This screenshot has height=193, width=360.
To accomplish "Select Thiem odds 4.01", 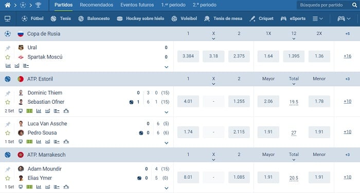I will 188,101.
